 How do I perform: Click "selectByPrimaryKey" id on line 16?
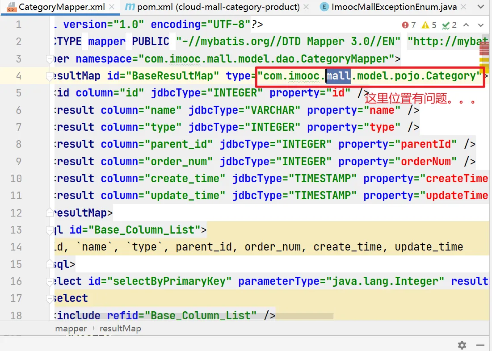tap(169, 281)
